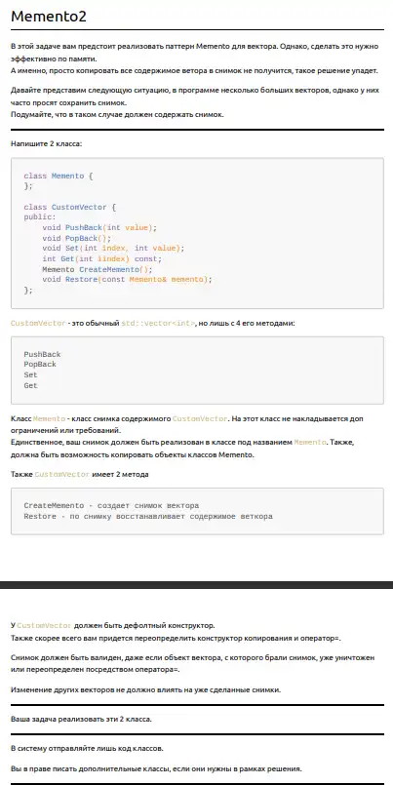
Task: Click inline 'Memento' after the word 'Класс'
Action: (x=49, y=418)
